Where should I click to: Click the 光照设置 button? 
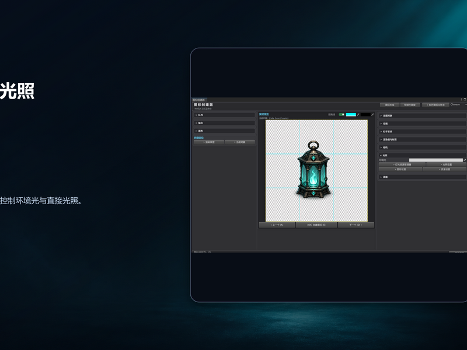446,164
